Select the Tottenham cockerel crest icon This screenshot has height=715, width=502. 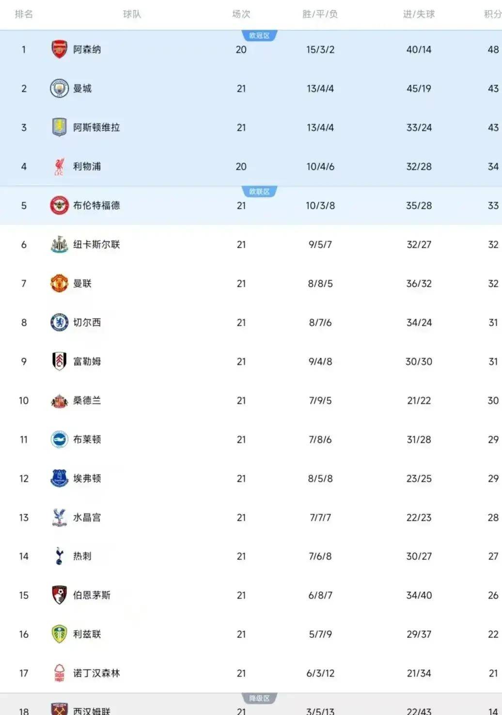(59, 556)
